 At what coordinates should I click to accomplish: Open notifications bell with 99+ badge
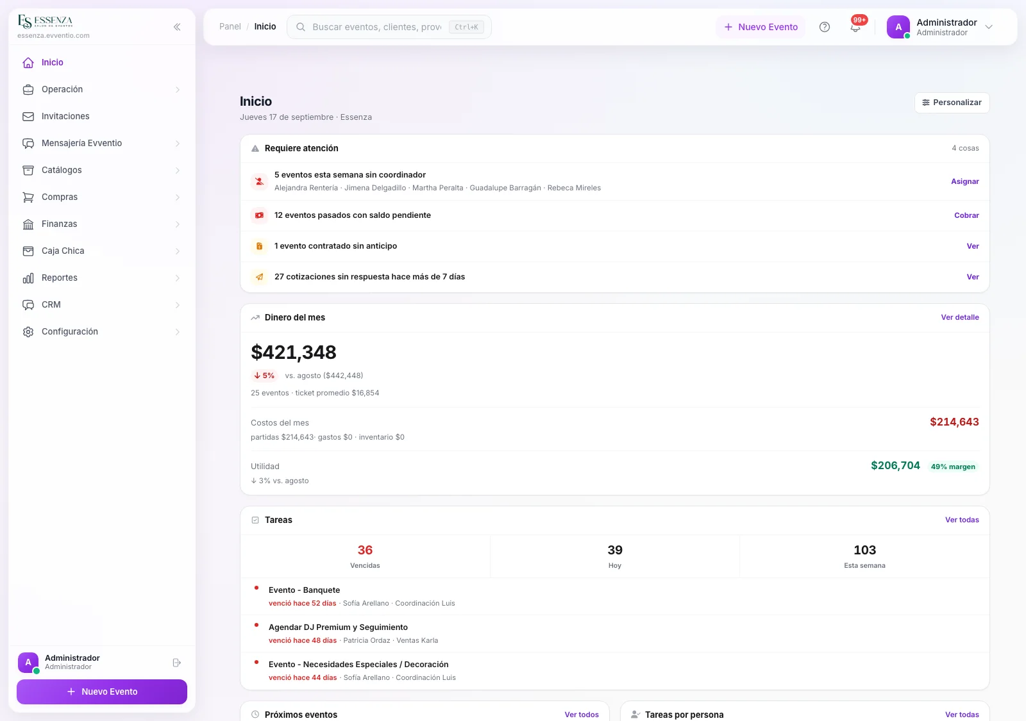(x=856, y=26)
